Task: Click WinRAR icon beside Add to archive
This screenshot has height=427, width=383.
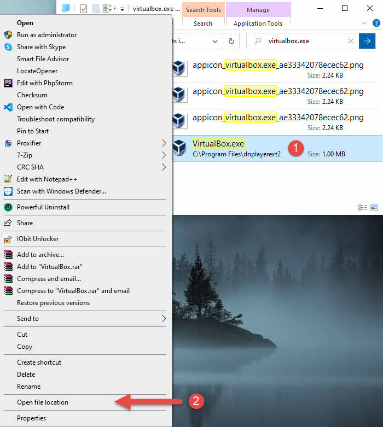Action: click(x=8, y=255)
